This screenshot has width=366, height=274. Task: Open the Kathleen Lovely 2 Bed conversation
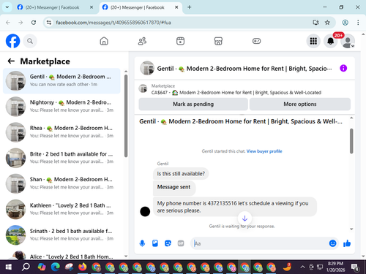click(x=61, y=209)
